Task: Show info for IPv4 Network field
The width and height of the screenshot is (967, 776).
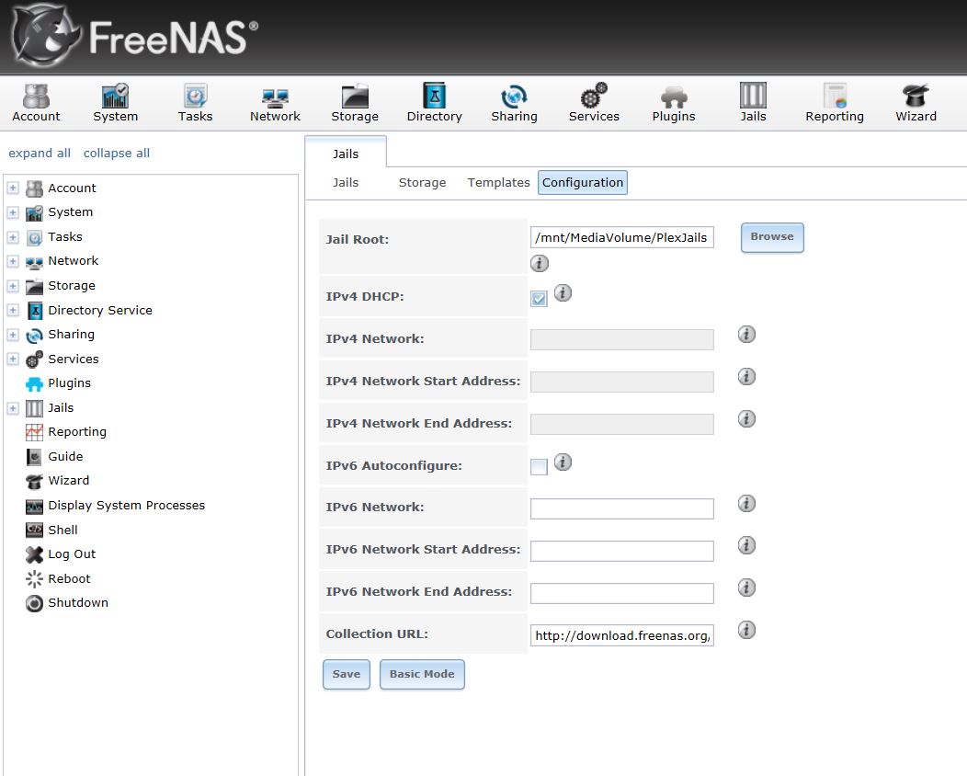Action: (746, 335)
